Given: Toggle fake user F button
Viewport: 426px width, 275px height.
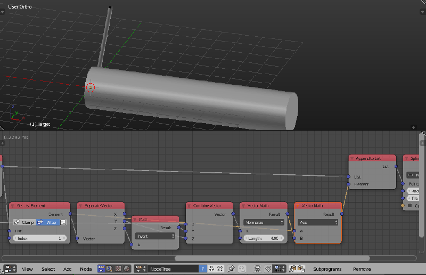Looking at the screenshot, I should click(x=203, y=269).
